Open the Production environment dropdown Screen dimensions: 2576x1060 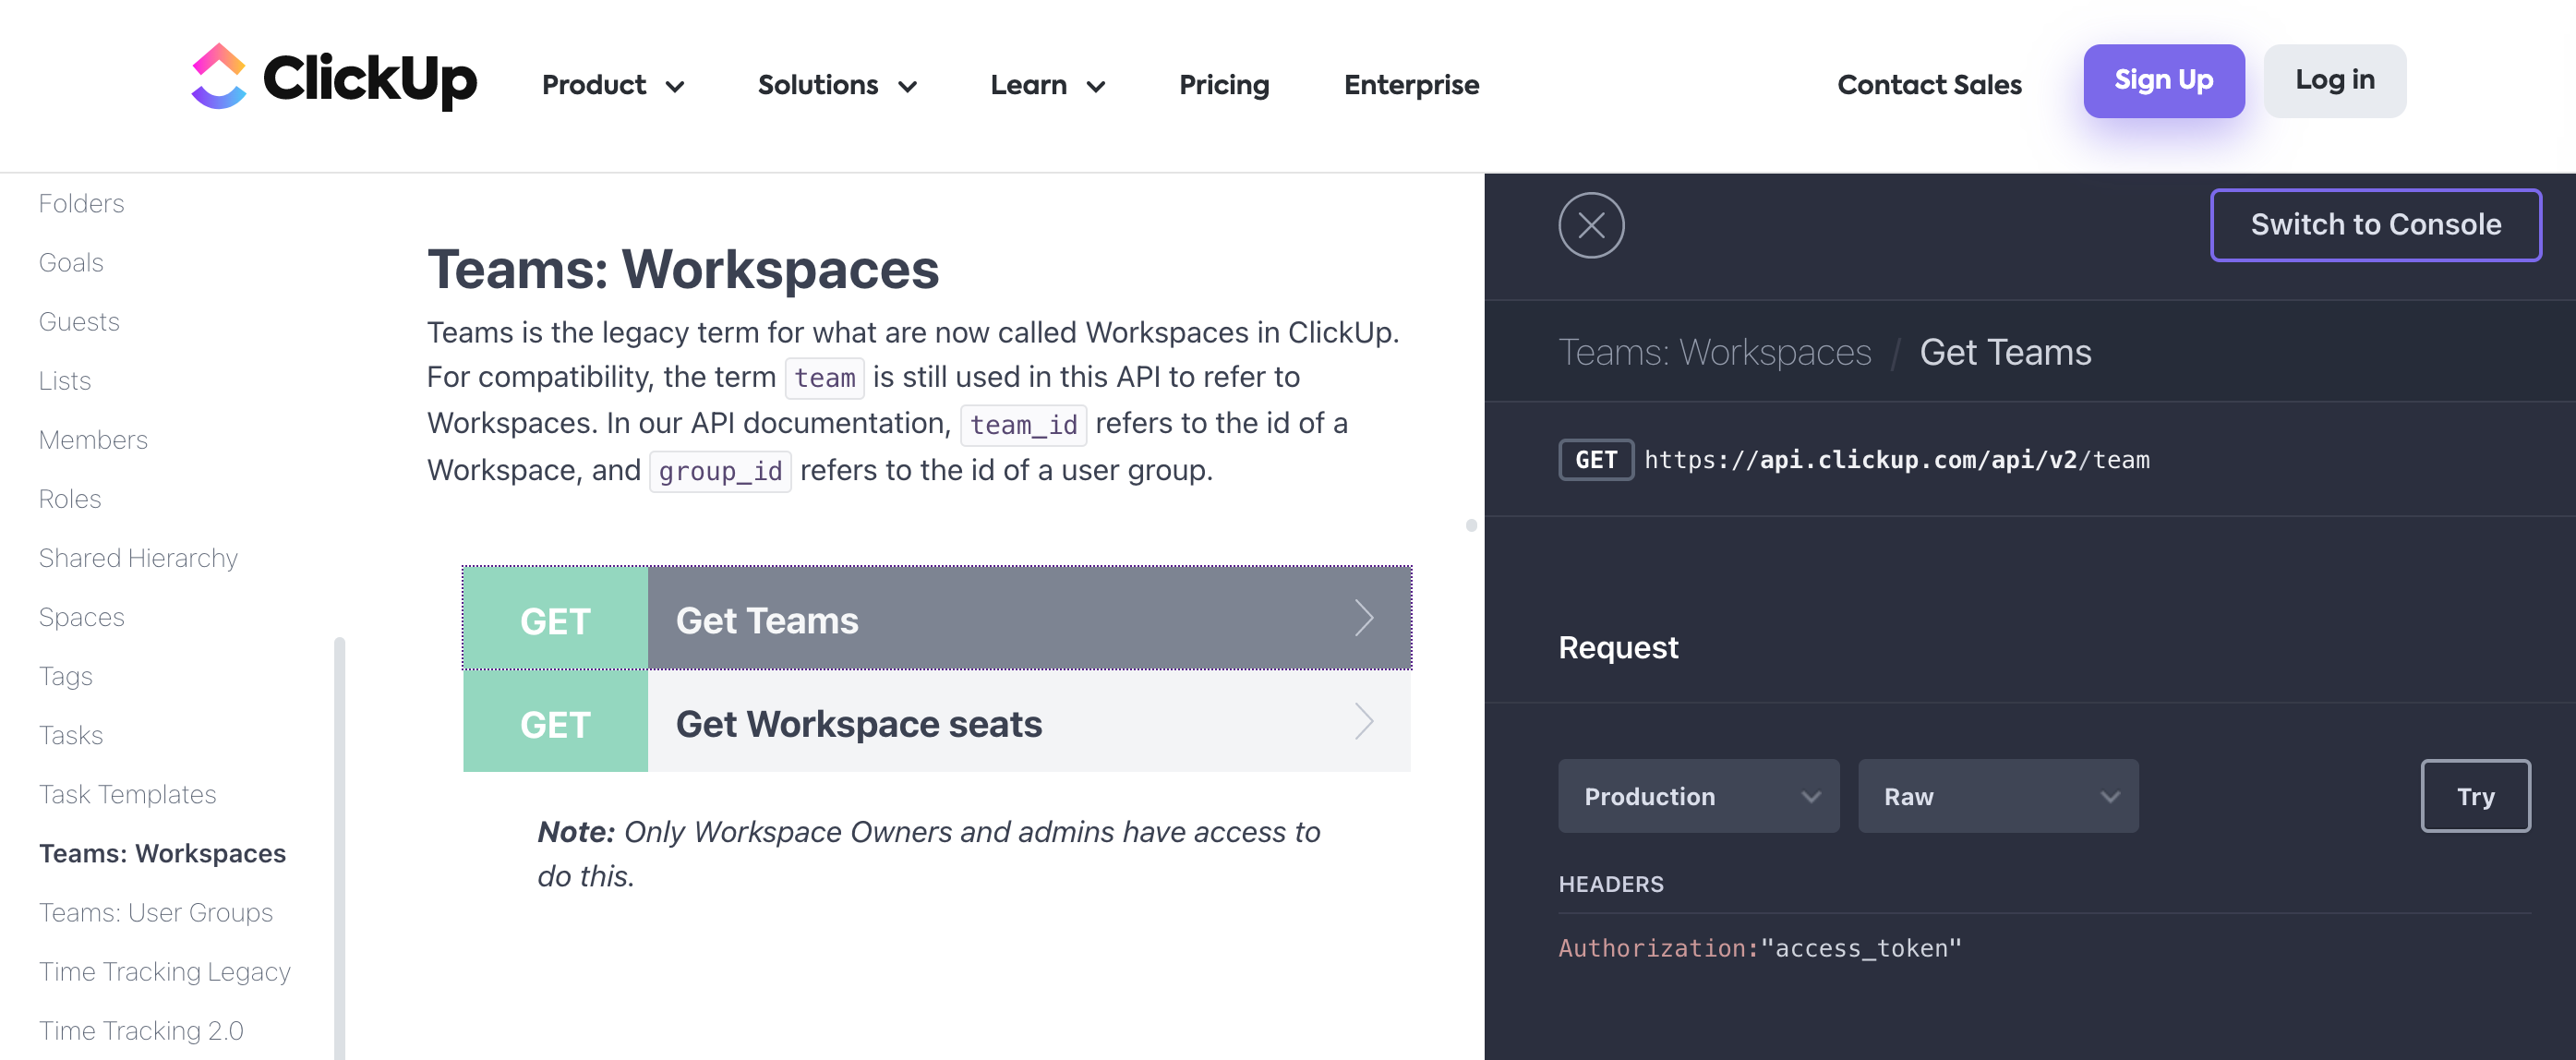(1697, 796)
